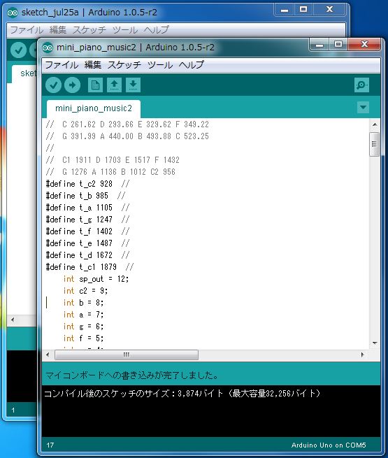Click the line 'int b = 8;'
Screen dimensions: 388x458
(x=83, y=303)
